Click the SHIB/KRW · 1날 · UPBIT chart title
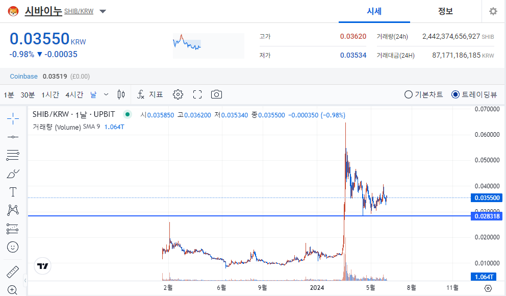Screen dimensions: 506x296 tap(73, 114)
